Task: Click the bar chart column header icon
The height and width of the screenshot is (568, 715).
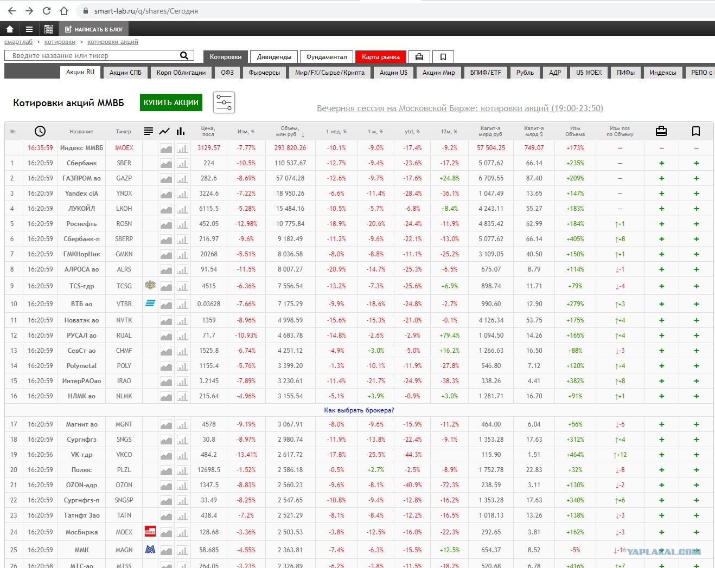Action: point(181,131)
